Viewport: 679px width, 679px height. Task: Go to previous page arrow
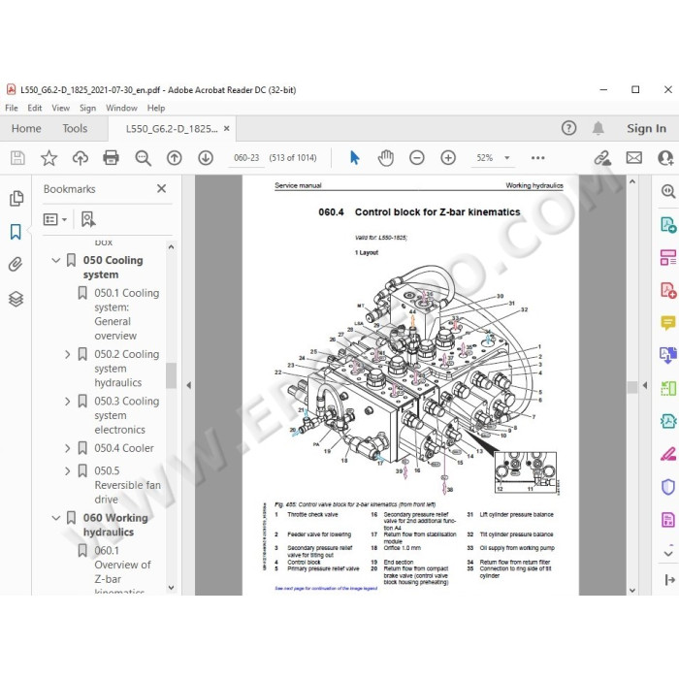click(x=174, y=157)
